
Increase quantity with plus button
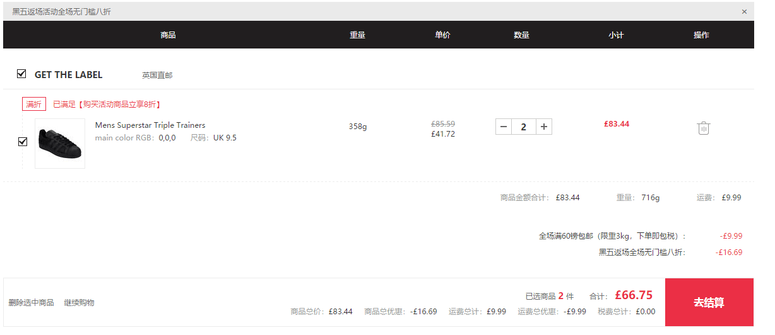[544, 127]
